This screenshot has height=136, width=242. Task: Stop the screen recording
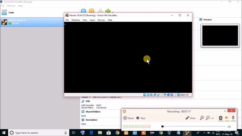(141, 118)
